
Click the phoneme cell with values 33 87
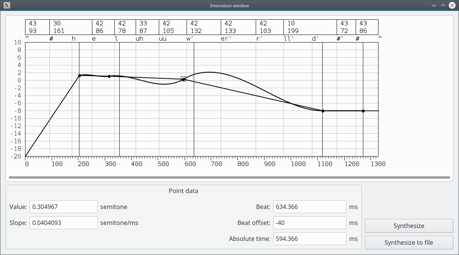[147, 27]
